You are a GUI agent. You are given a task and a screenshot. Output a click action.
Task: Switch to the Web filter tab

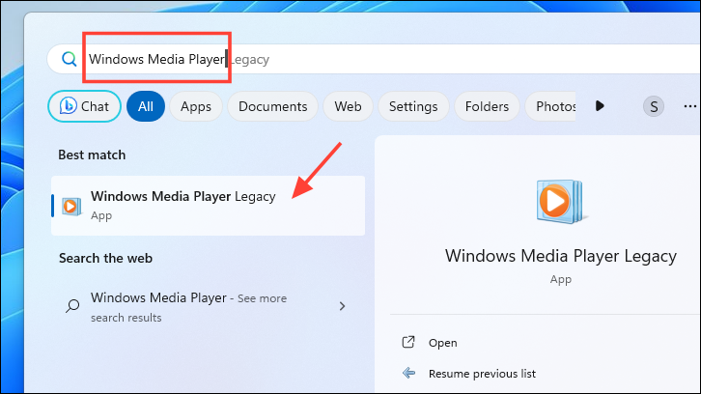coord(348,106)
